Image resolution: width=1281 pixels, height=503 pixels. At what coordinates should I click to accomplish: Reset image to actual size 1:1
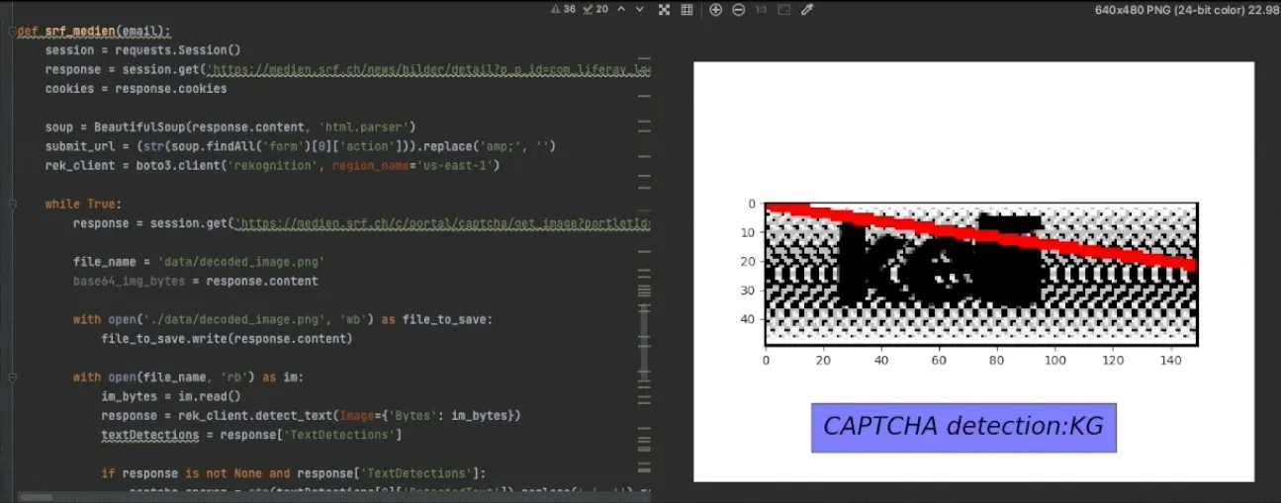pyautogui.click(x=761, y=9)
